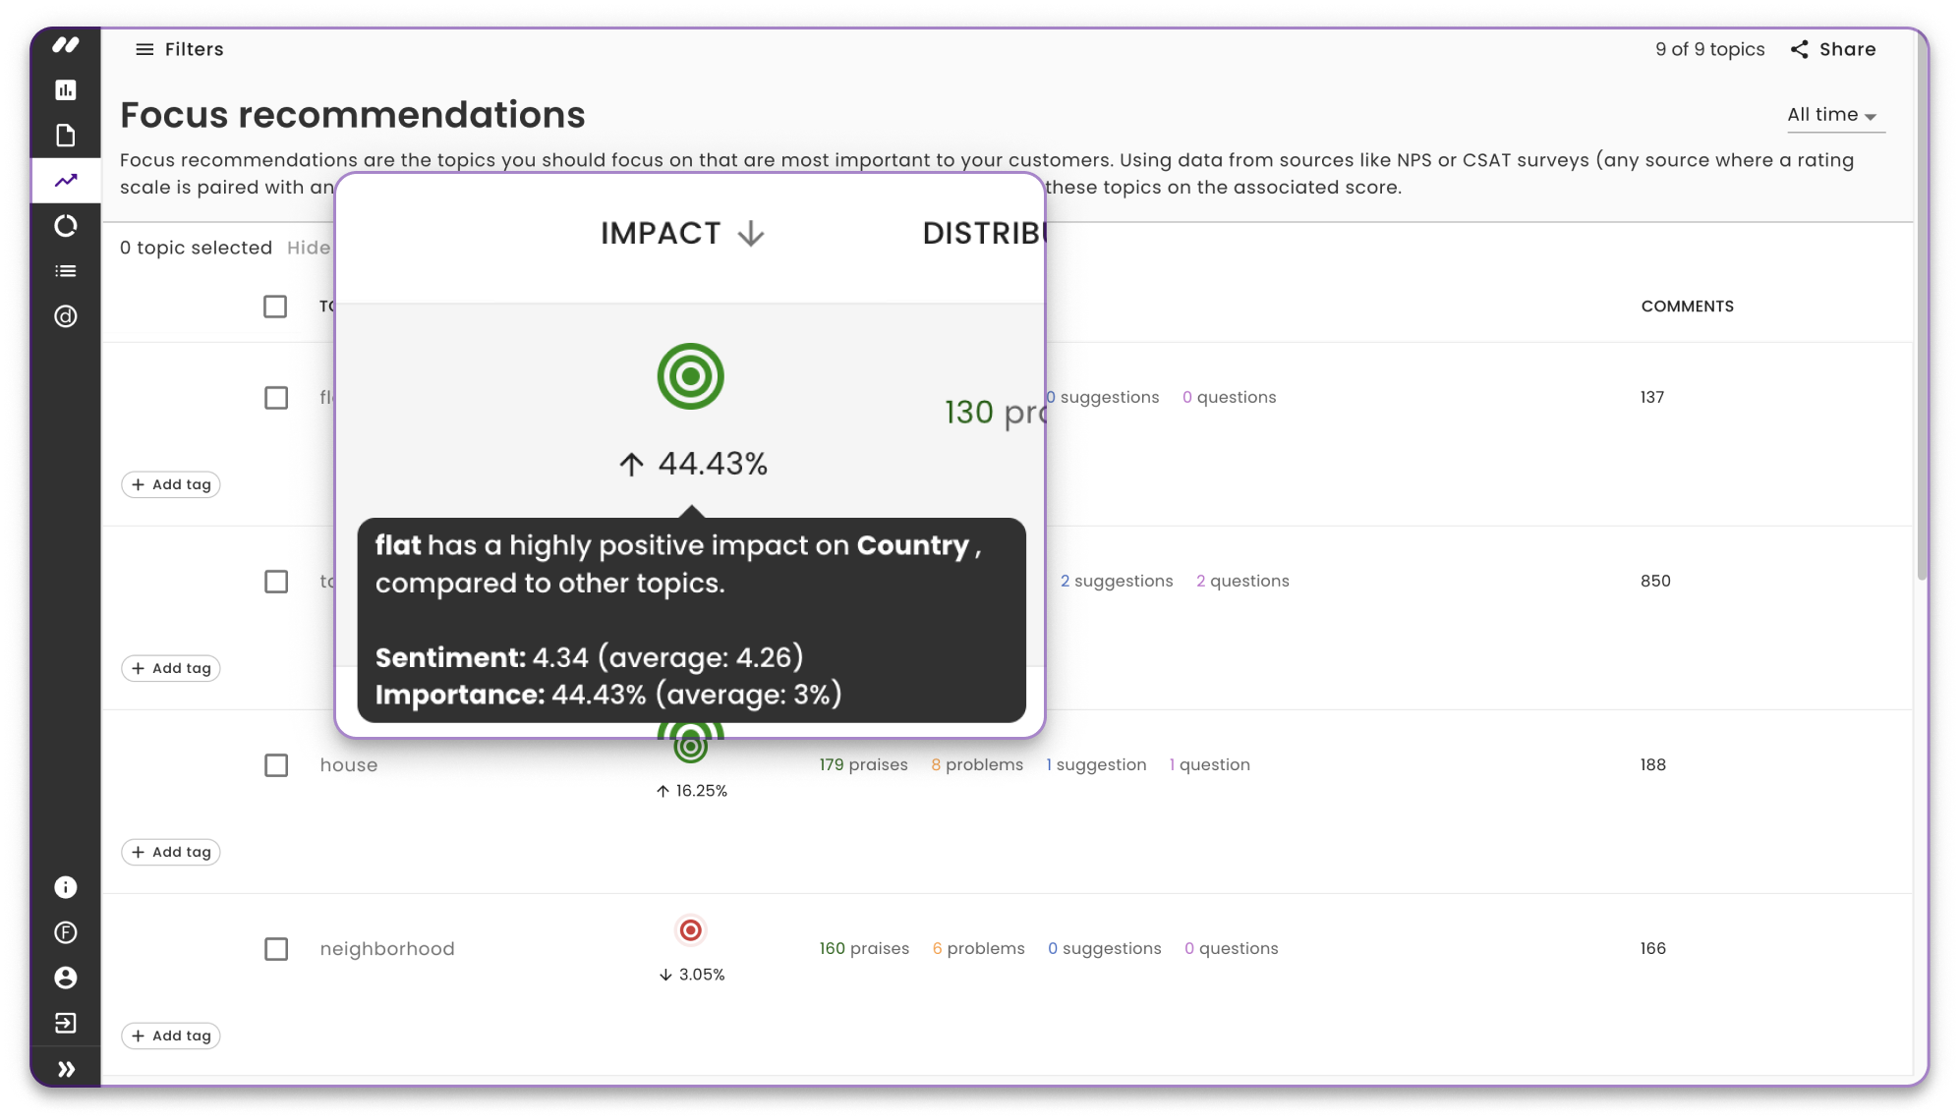Add tag to the house topic
The width and height of the screenshot is (1960, 1120).
pos(171,852)
